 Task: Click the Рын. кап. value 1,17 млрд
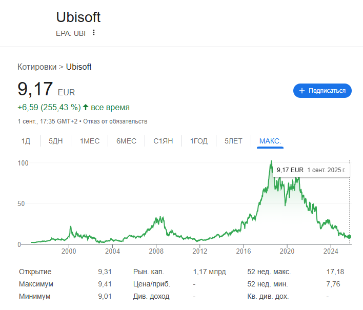point(209,272)
